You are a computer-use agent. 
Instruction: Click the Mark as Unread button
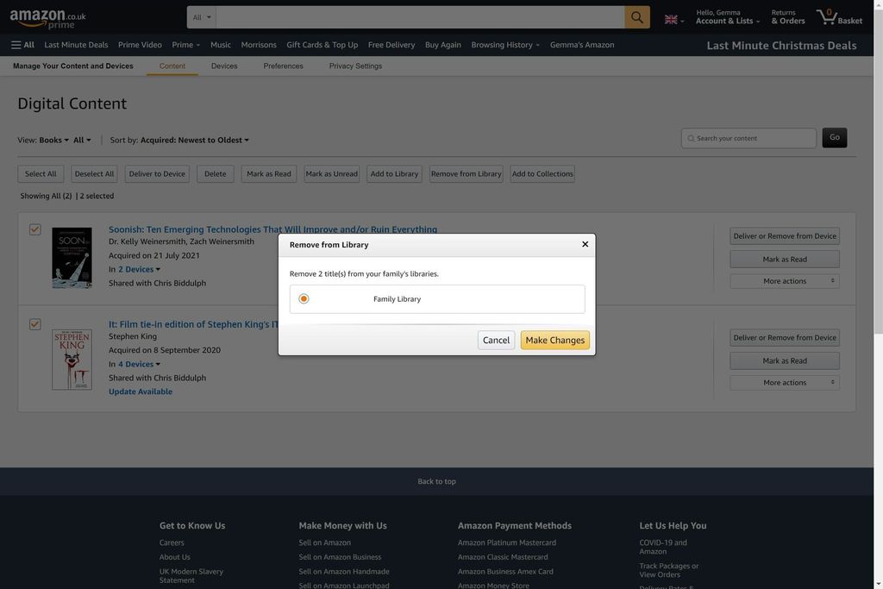(332, 173)
